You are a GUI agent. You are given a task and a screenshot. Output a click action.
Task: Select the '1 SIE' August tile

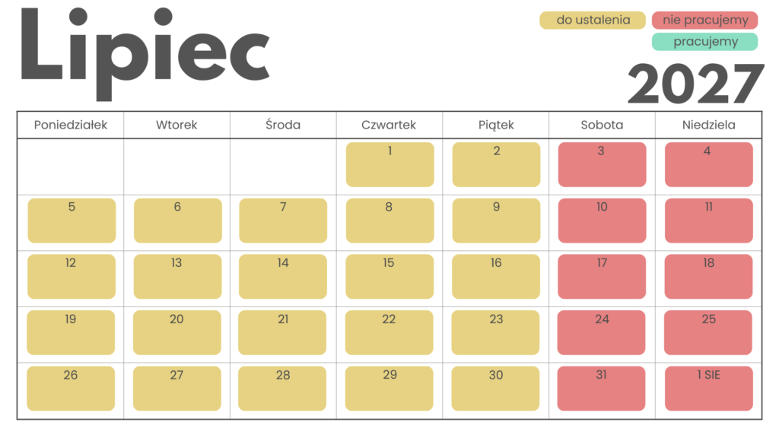click(709, 389)
